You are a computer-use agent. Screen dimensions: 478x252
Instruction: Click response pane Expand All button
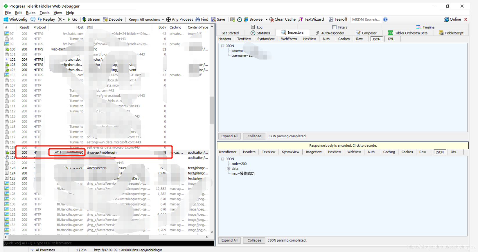click(x=229, y=240)
